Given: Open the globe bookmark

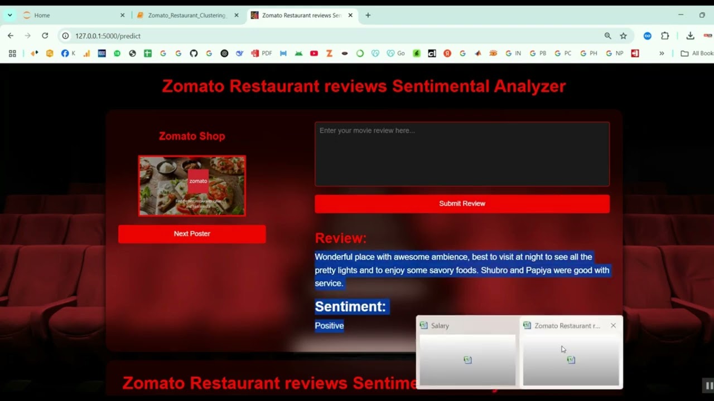Looking at the screenshot, I should pyautogui.click(x=132, y=53).
